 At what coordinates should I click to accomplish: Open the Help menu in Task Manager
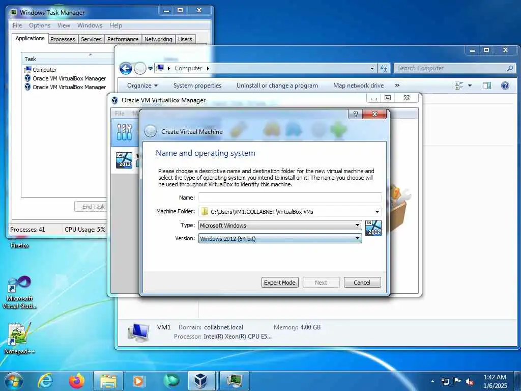tap(115, 25)
